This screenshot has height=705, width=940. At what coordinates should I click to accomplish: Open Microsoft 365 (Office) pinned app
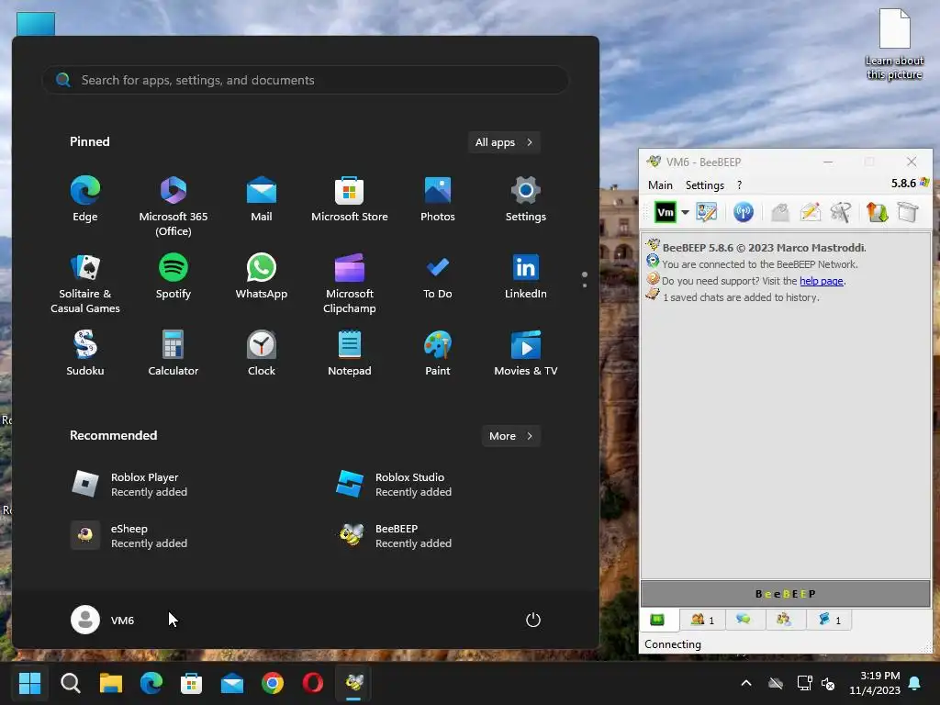tap(173, 207)
